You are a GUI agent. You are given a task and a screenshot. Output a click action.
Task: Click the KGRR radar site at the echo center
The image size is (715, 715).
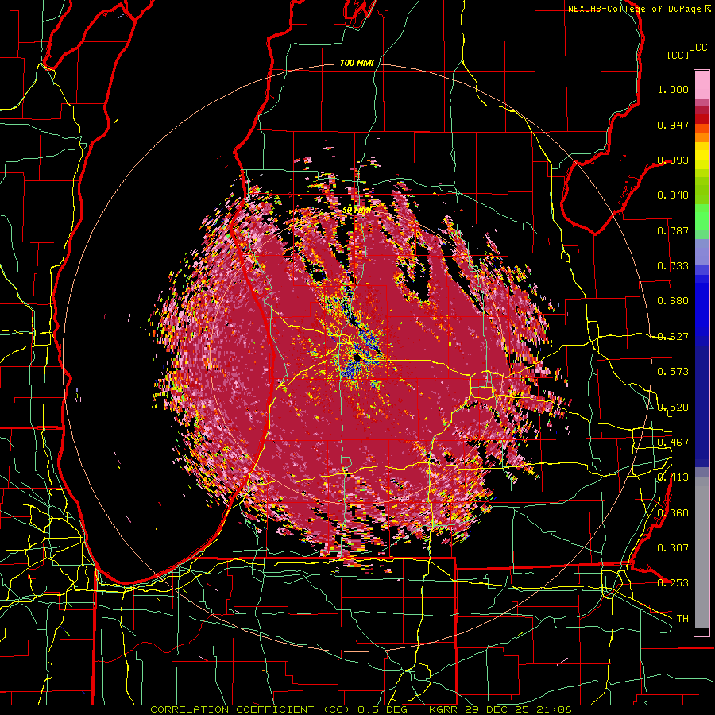[357, 359]
